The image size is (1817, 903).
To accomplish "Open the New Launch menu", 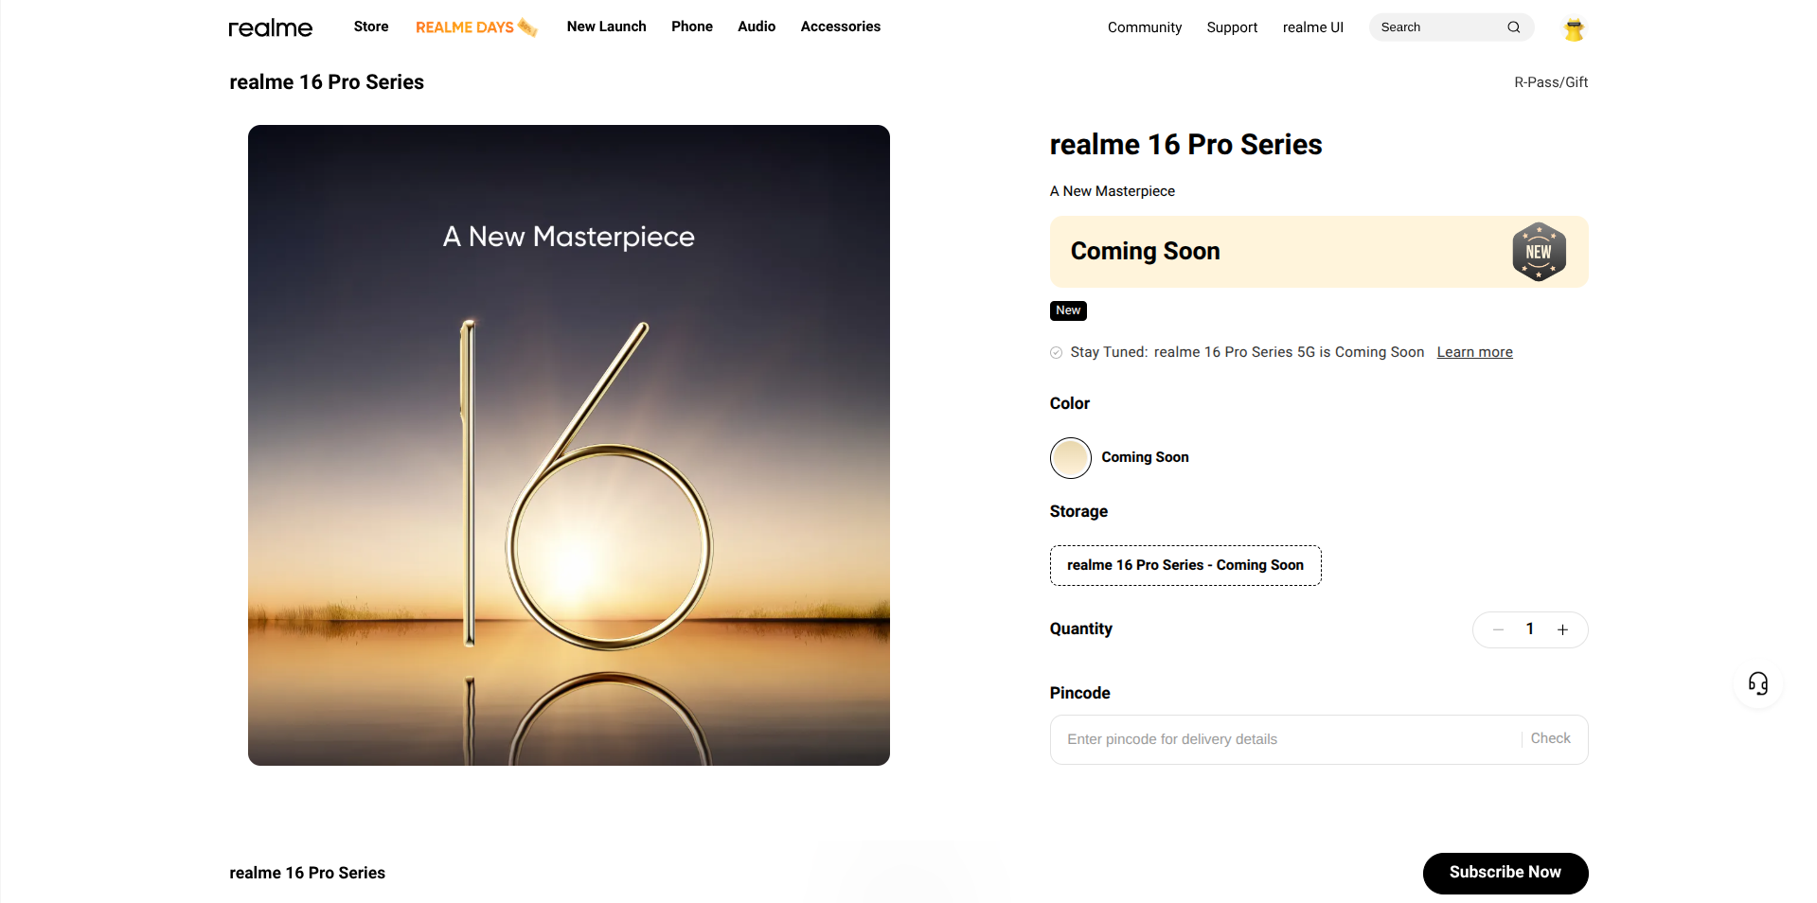I will click(606, 27).
